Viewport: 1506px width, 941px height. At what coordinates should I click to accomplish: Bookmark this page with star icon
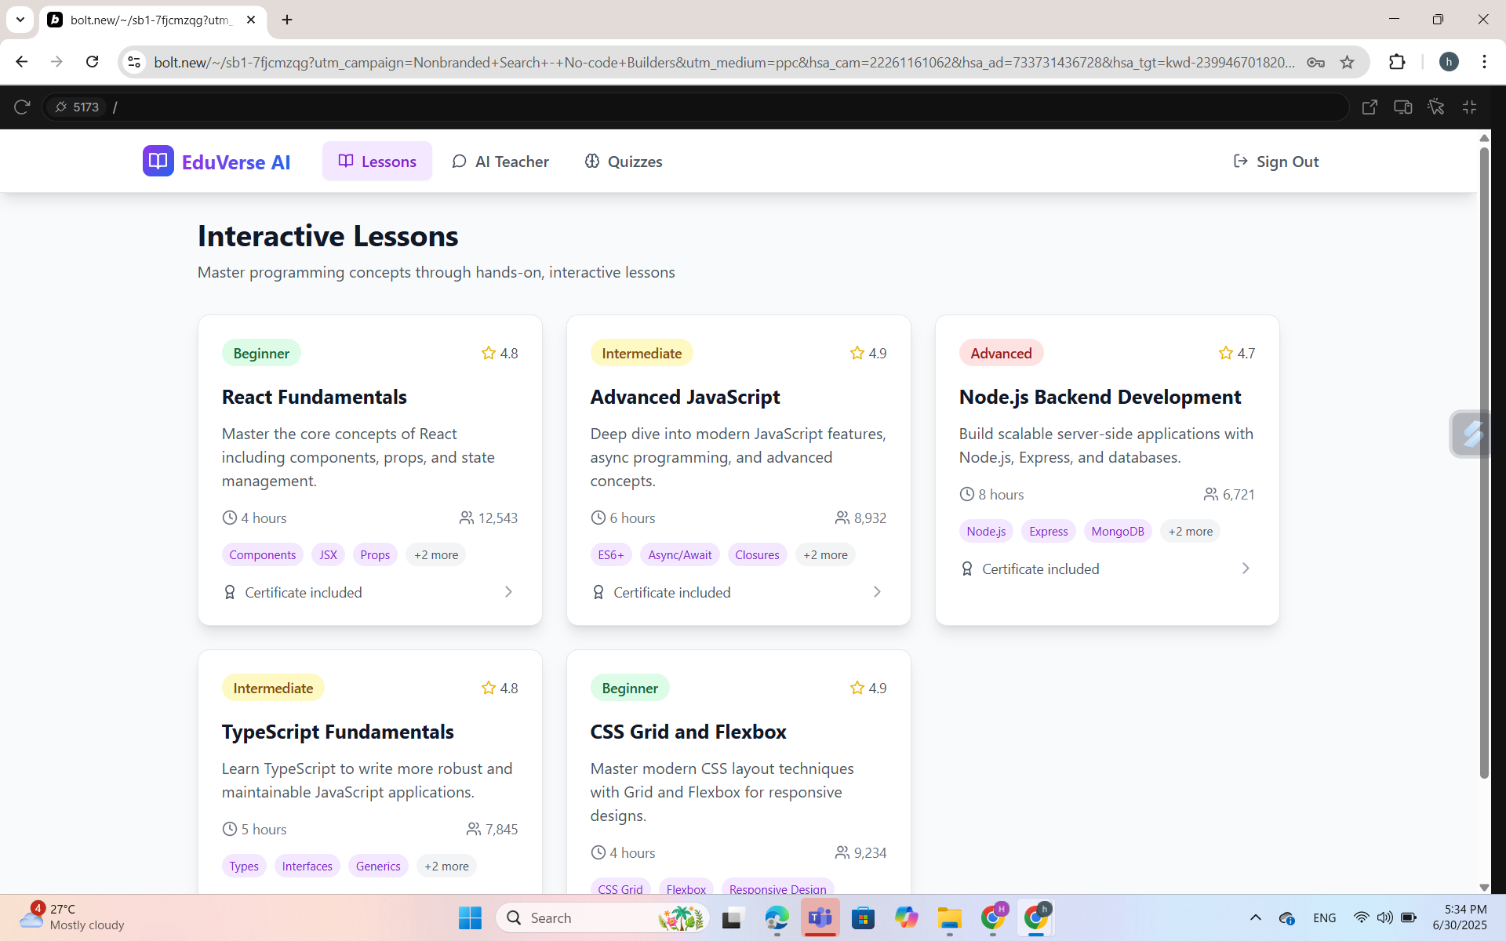(x=1347, y=62)
